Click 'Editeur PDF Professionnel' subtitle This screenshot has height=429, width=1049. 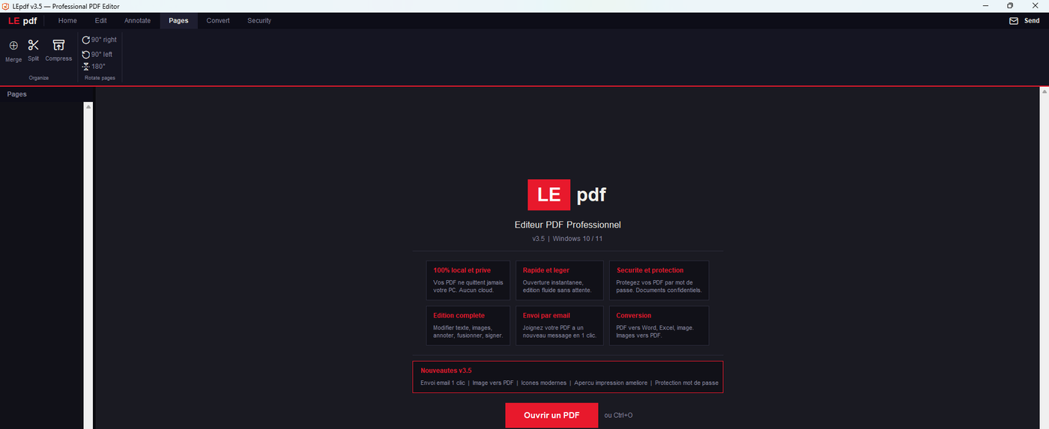(568, 225)
